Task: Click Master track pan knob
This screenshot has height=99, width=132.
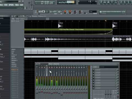Action: tap(37, 89)
